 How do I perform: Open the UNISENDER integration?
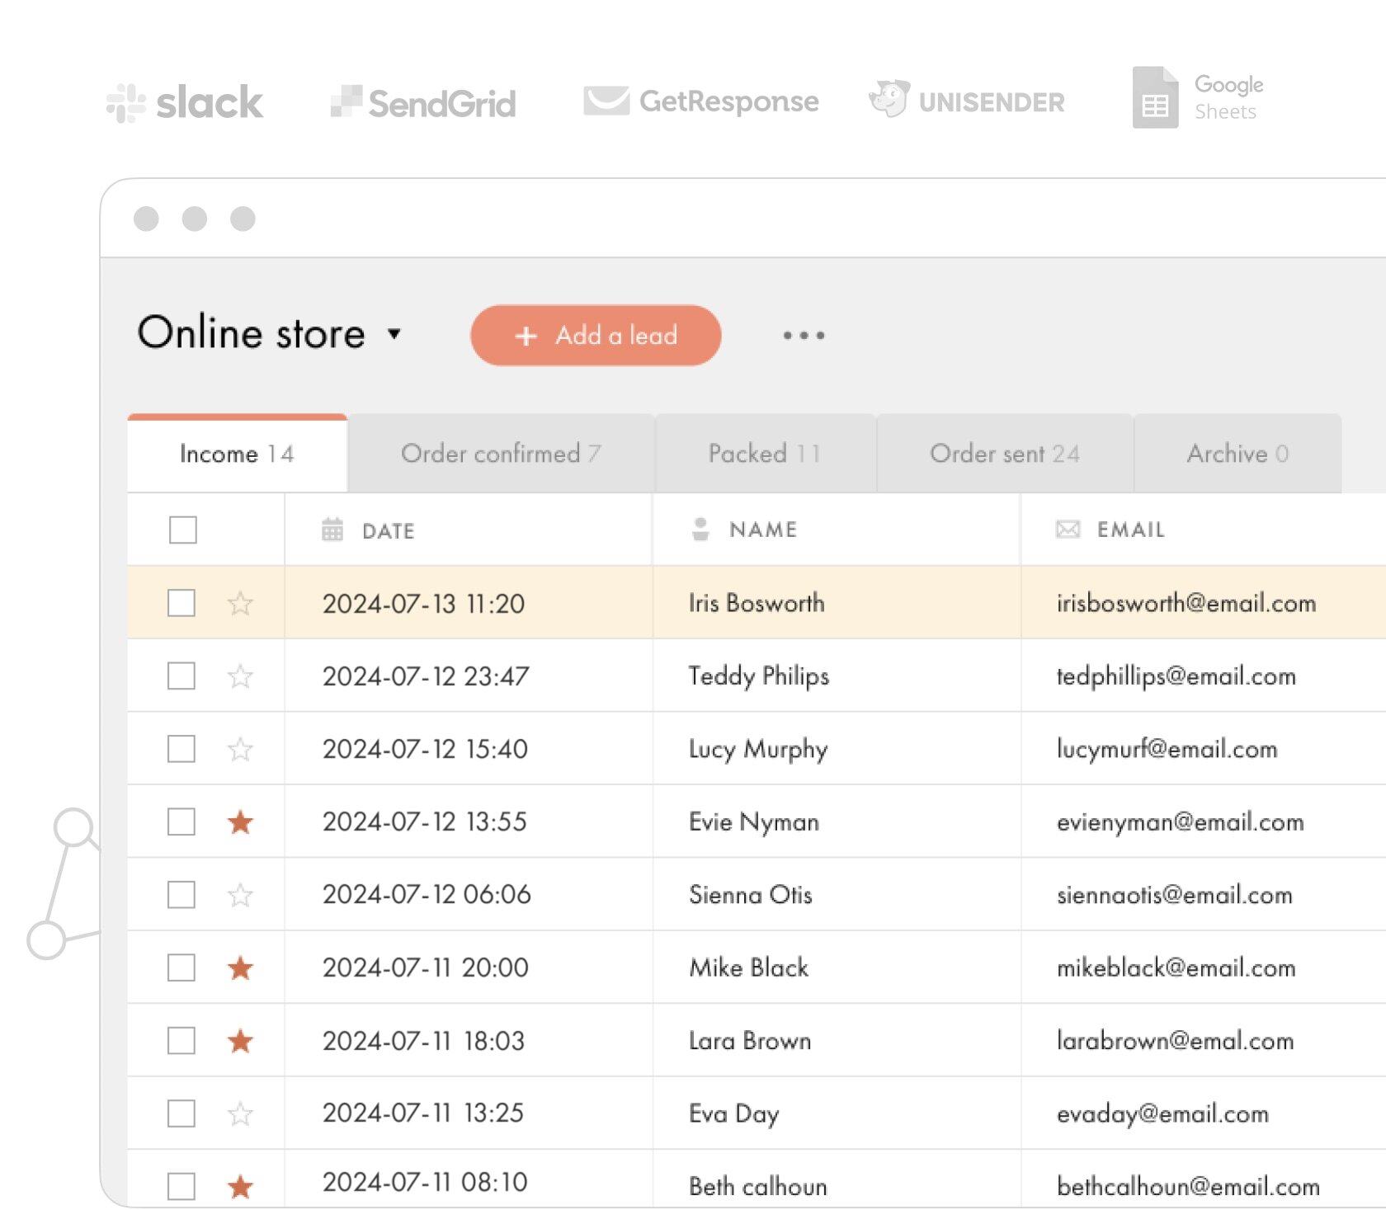point(891,99)
